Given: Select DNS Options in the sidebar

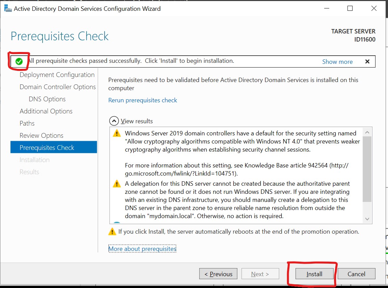Looking at the screenshot, I should (47, 99).
